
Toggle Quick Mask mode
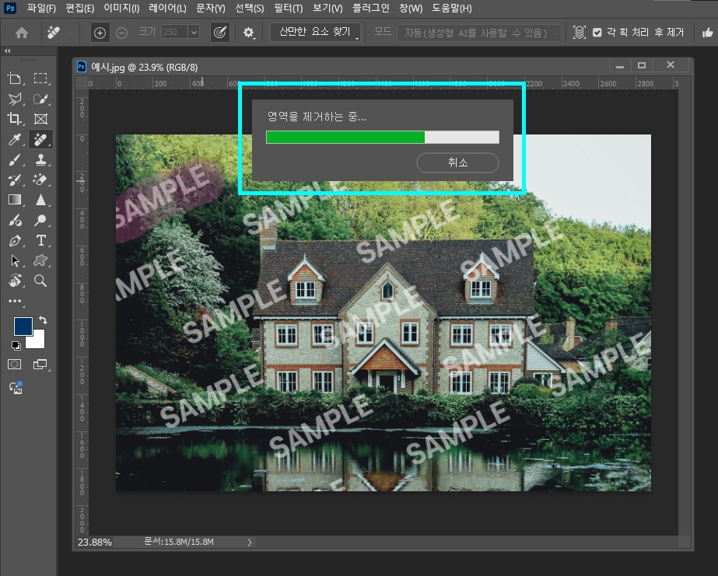point(15,364)
